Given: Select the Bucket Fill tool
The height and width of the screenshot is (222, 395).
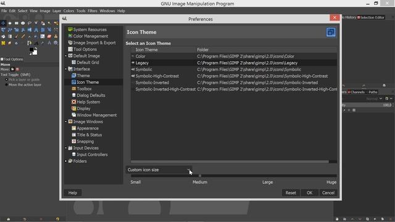Looking at the screenshot, I should click(x=3, y=36).
